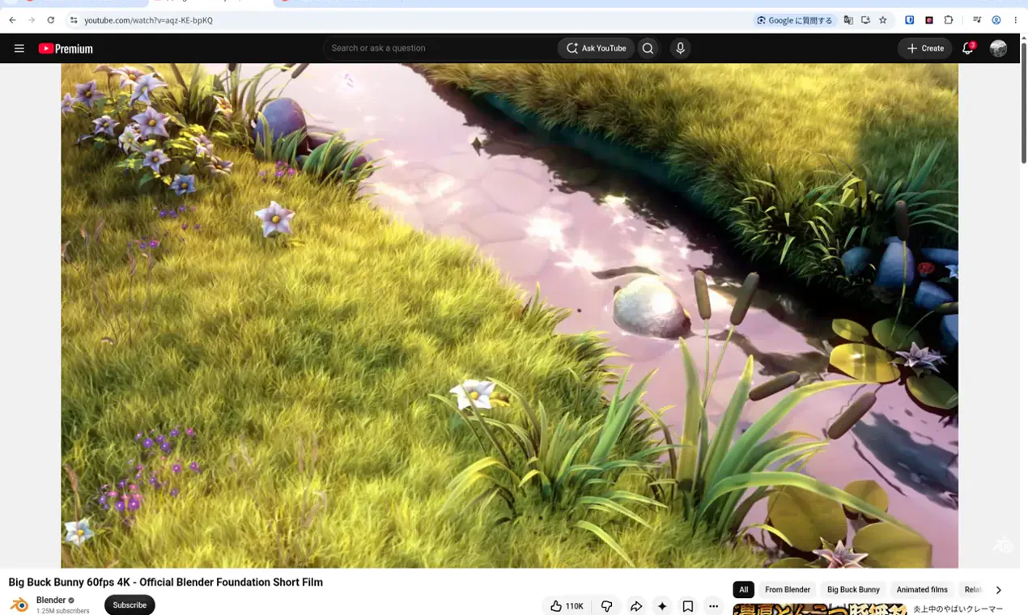Screen dimensions: 1028x615
Task: Go to YouTube Premium home logo
Action: 66,49
